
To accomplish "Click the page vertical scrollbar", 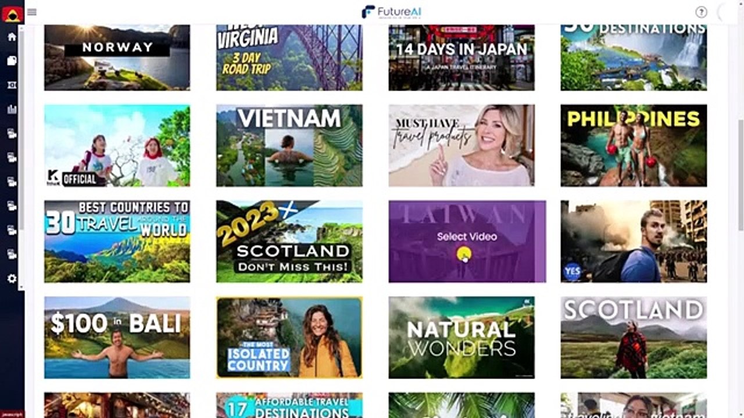I will click(x=741, y=174).
